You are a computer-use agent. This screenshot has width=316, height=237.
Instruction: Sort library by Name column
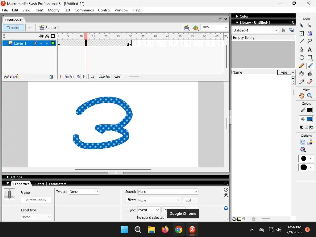pyautogui.click(x=254, y=72)
